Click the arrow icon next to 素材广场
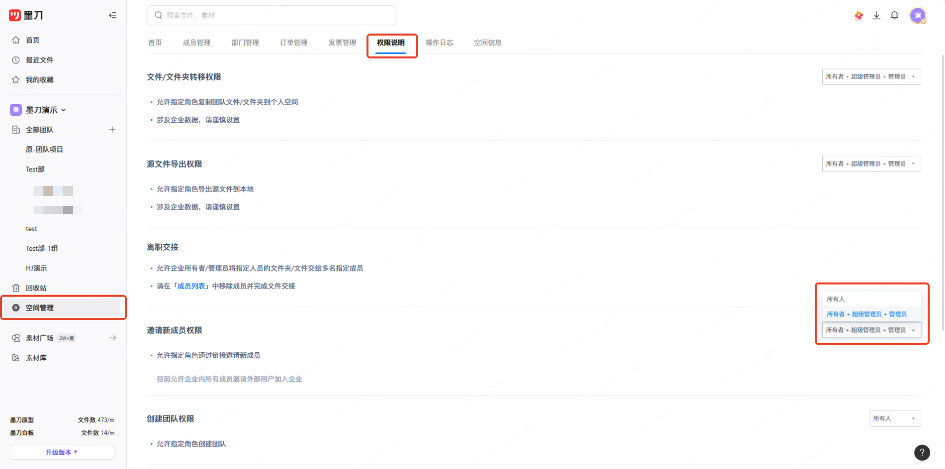The image size is (945, 469). click(112, 338)
